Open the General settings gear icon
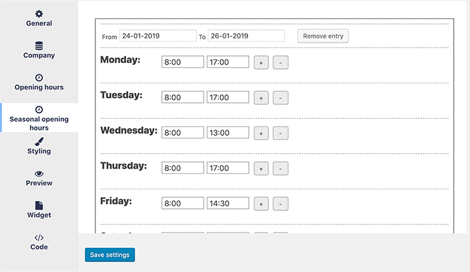The image size is (470, 272). [39, 14]
